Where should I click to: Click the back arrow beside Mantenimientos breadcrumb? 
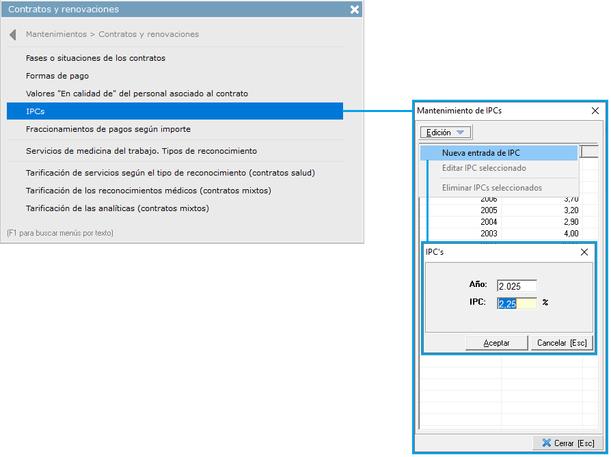click(x=13, y=35)
